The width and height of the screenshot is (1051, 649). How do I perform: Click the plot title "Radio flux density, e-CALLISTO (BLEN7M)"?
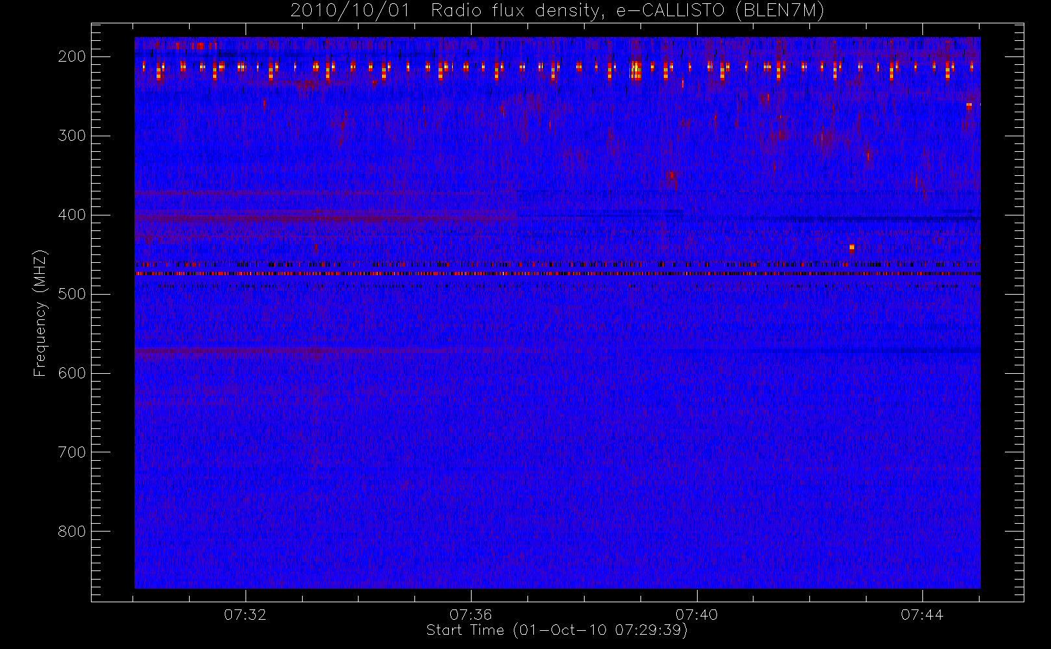pos(627,11)
